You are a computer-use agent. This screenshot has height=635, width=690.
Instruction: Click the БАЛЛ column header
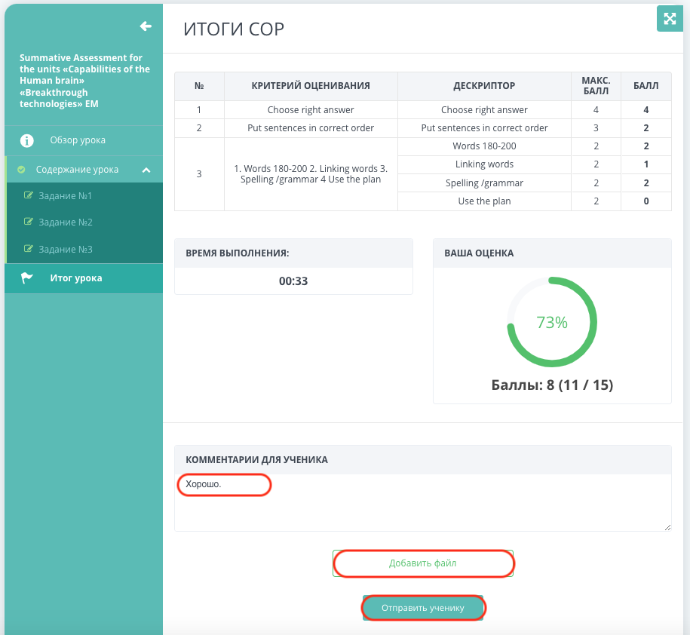[x=646, y=86]
